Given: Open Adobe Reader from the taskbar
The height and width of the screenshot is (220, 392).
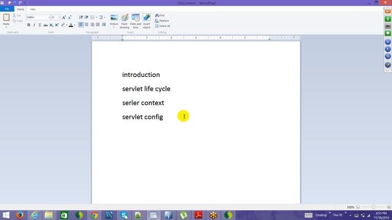Looking at the screenshot, I should 198,215.
